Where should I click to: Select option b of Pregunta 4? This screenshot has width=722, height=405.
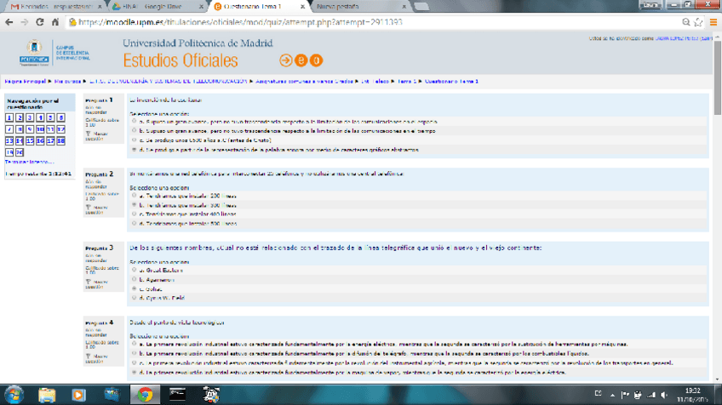pyautogui.click(x=135, y=353)
